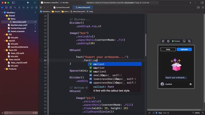The image size is (205, 115).
Task: Open the Library with plus button
Action: [190, 3]
